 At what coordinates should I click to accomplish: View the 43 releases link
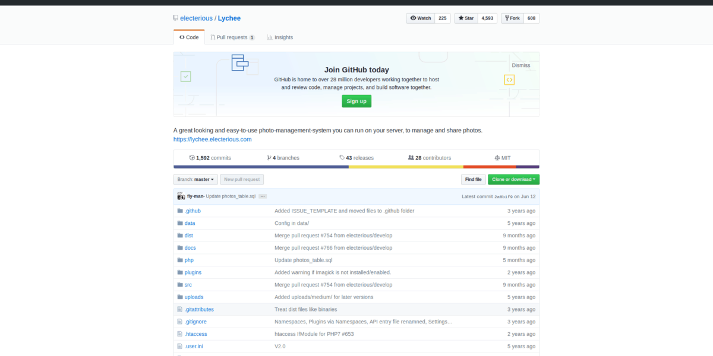(x=356, y=158)
